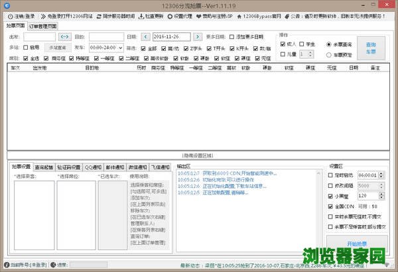Switch to 订单管理页面 tab
This screenshot has width=398, height=272.
coord(42,26)
